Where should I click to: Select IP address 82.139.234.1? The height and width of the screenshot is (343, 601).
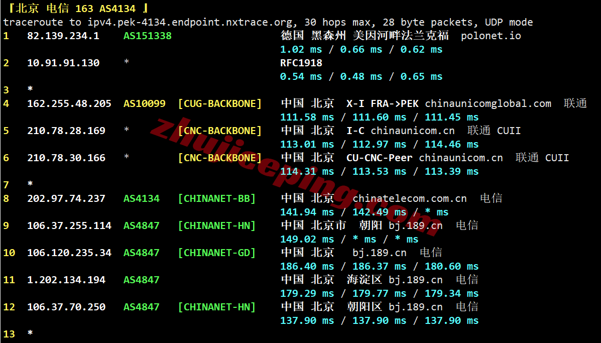coord(63,36)
